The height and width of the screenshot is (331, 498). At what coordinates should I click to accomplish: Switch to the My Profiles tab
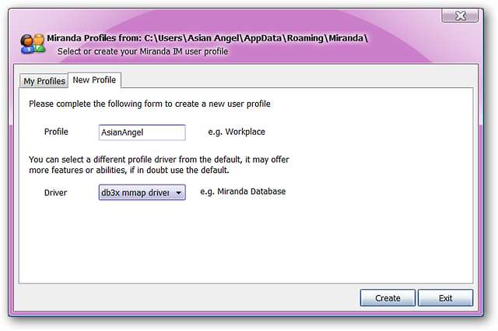pyautogui.click(x=44, y=81)
